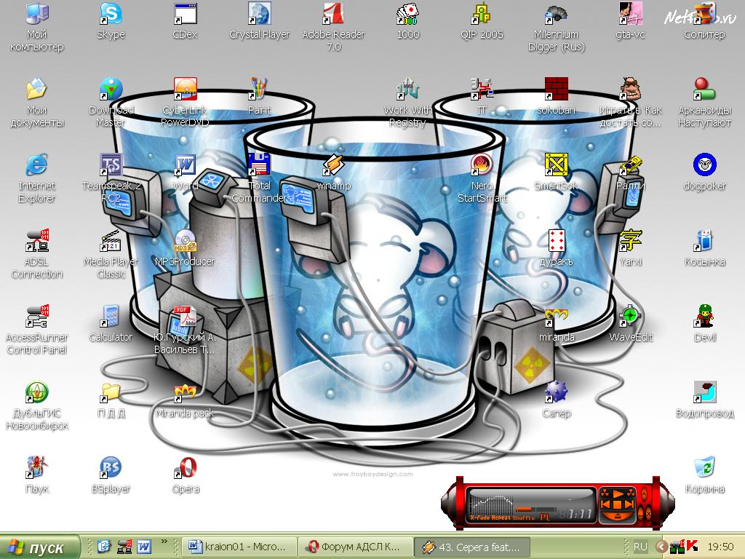This screenshot has height=559, width=745.
Task: Open the Skype desktop shortcut
Action: click(111, 14)
